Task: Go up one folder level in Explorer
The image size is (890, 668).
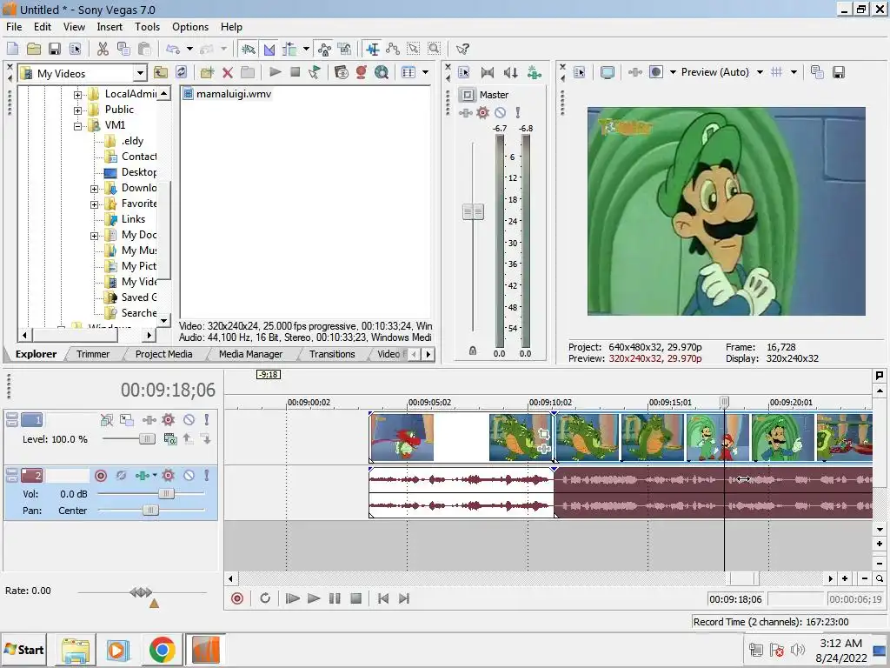Action: pos(161,72)
